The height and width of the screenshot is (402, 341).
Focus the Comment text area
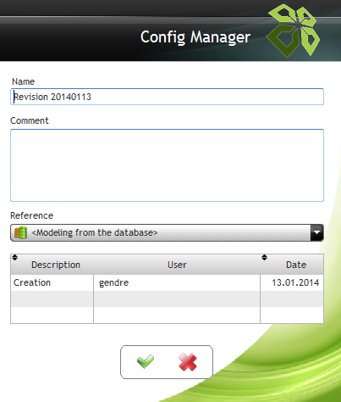[x=167, y=165]
